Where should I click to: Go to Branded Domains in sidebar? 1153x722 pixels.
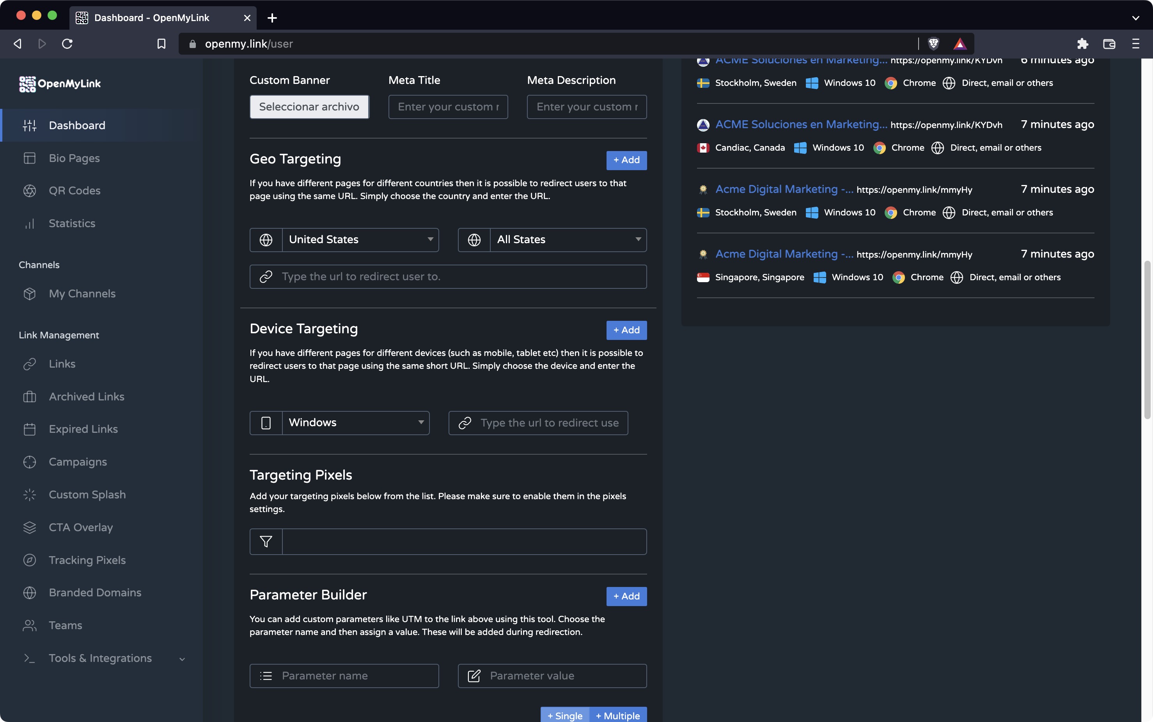[x=94, y=592]
